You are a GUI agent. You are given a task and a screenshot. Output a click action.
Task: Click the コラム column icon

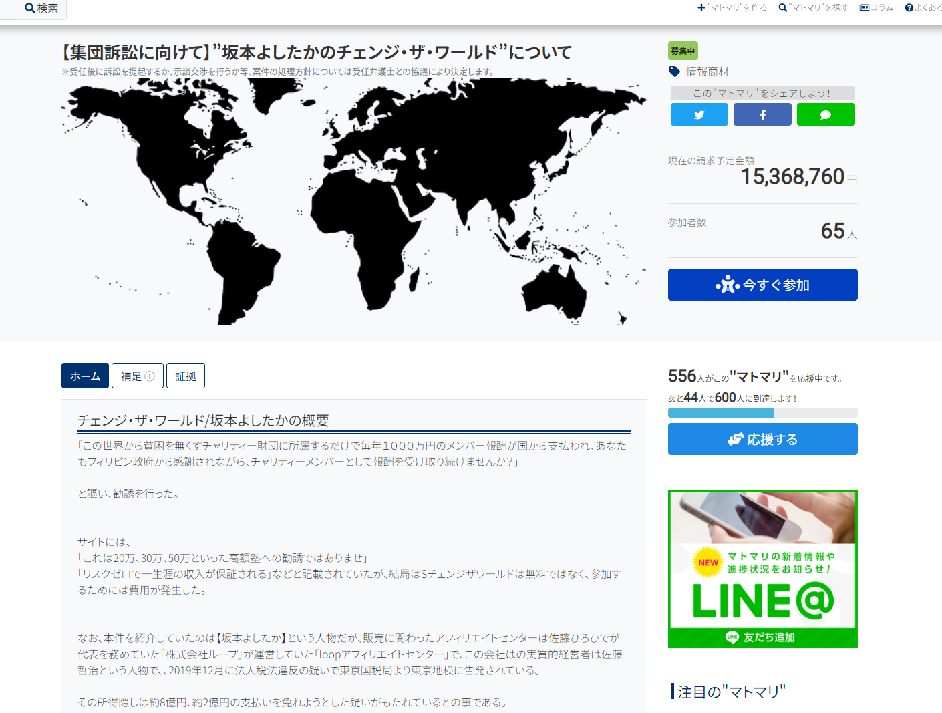tap(864, 7)
